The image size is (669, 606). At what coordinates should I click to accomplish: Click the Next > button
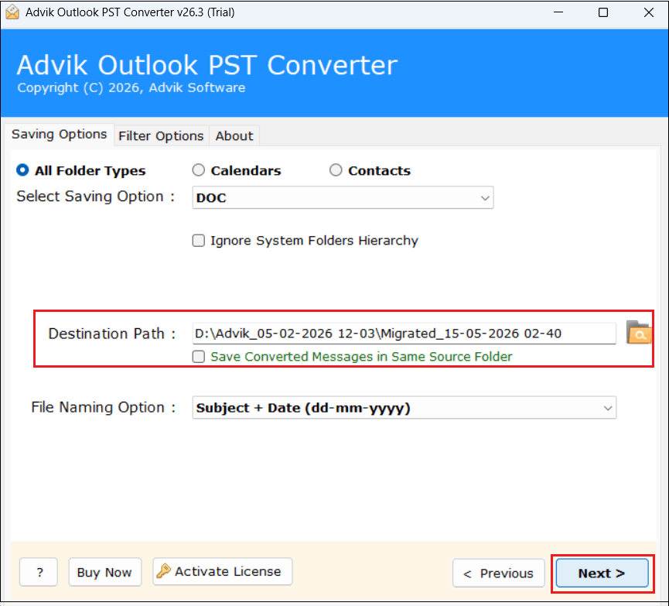tap(602, 573)
